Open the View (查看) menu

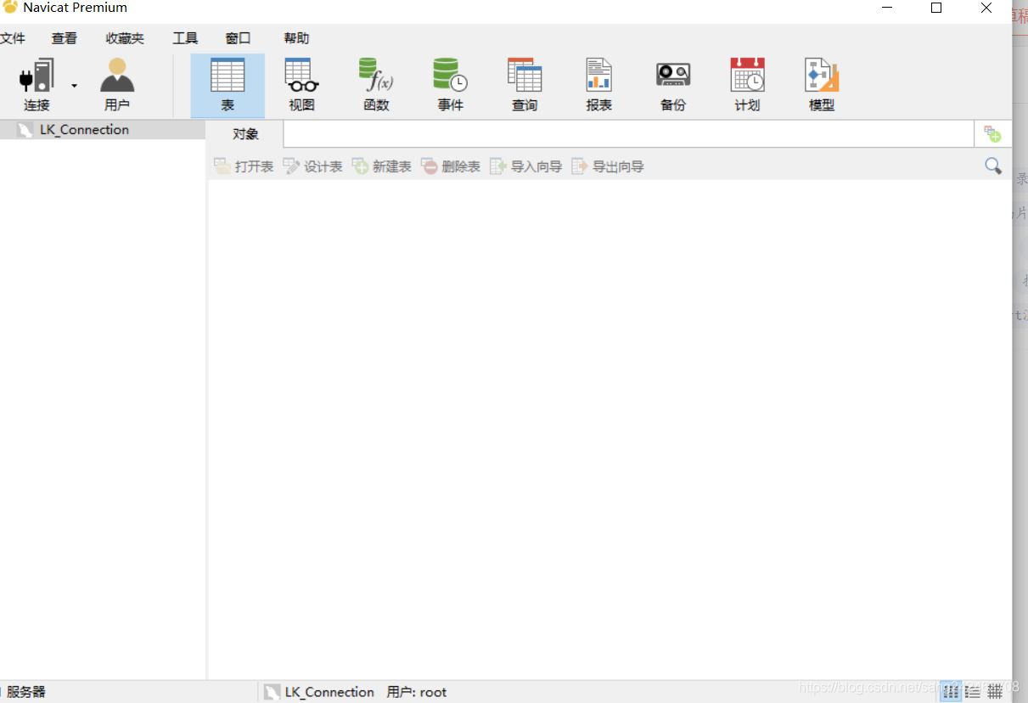[65, 38]
